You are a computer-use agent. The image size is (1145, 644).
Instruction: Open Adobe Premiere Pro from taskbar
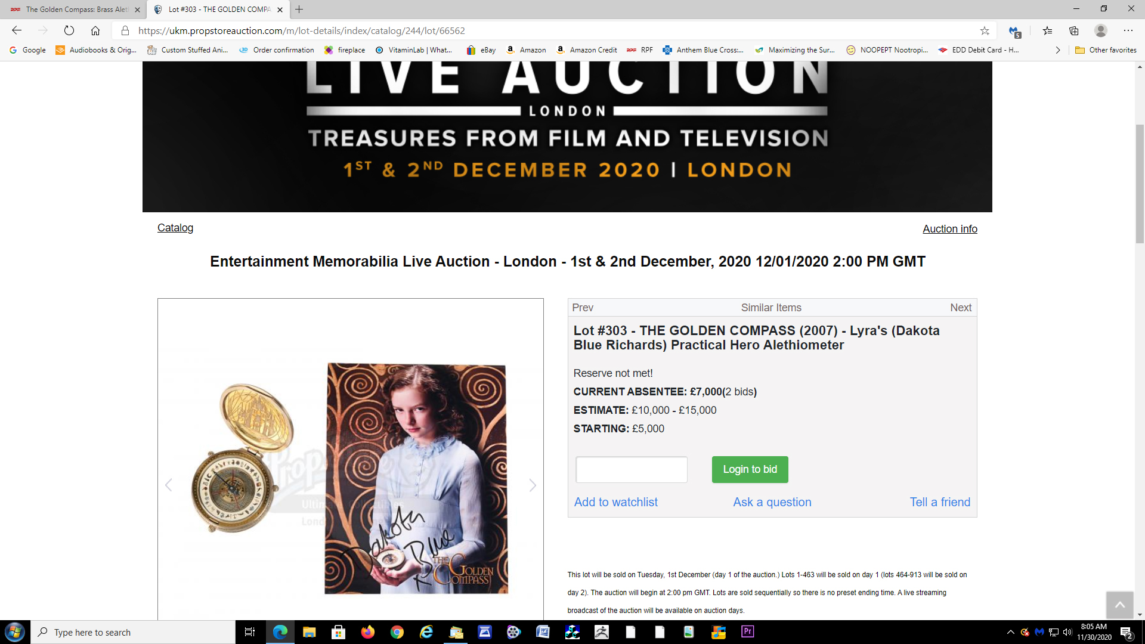point(747,631)
